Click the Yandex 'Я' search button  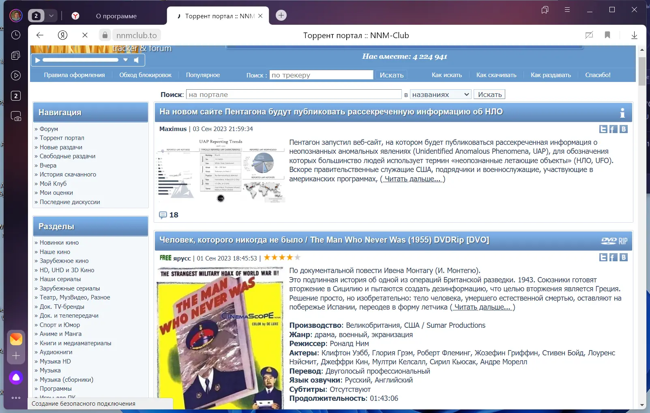tap(62, 35)
